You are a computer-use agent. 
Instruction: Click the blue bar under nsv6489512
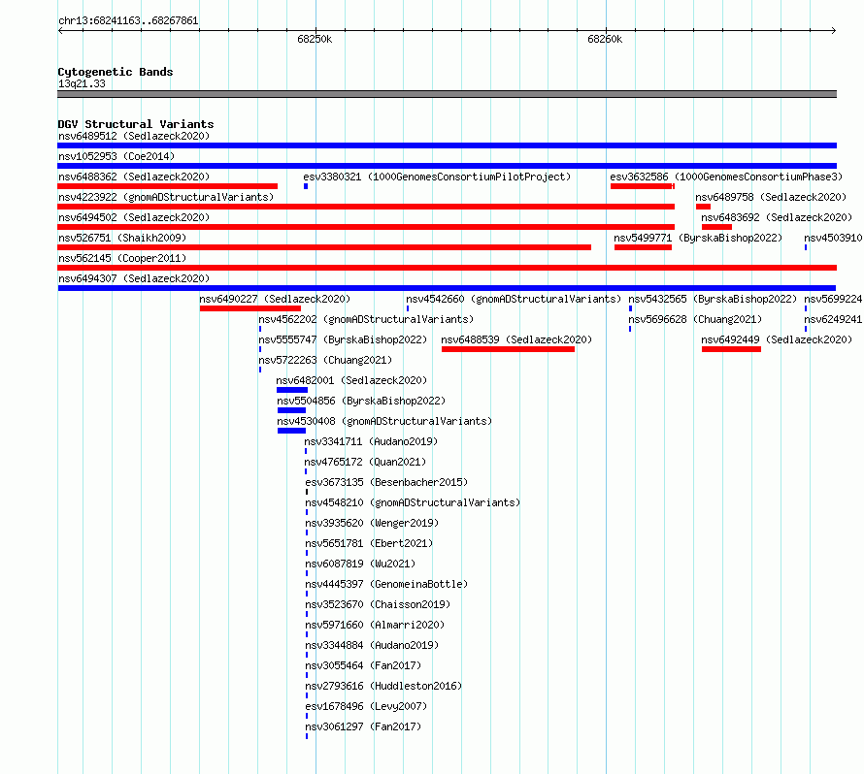(x=447, y=145)
